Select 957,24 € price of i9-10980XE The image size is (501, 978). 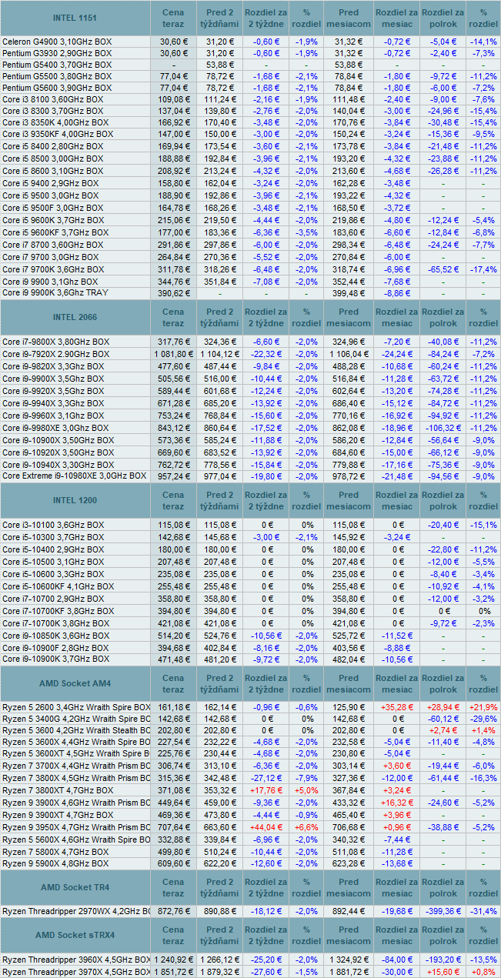click(x=173, y=476)
